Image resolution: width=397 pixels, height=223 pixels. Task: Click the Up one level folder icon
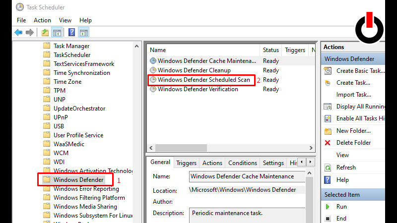point(45,32)
